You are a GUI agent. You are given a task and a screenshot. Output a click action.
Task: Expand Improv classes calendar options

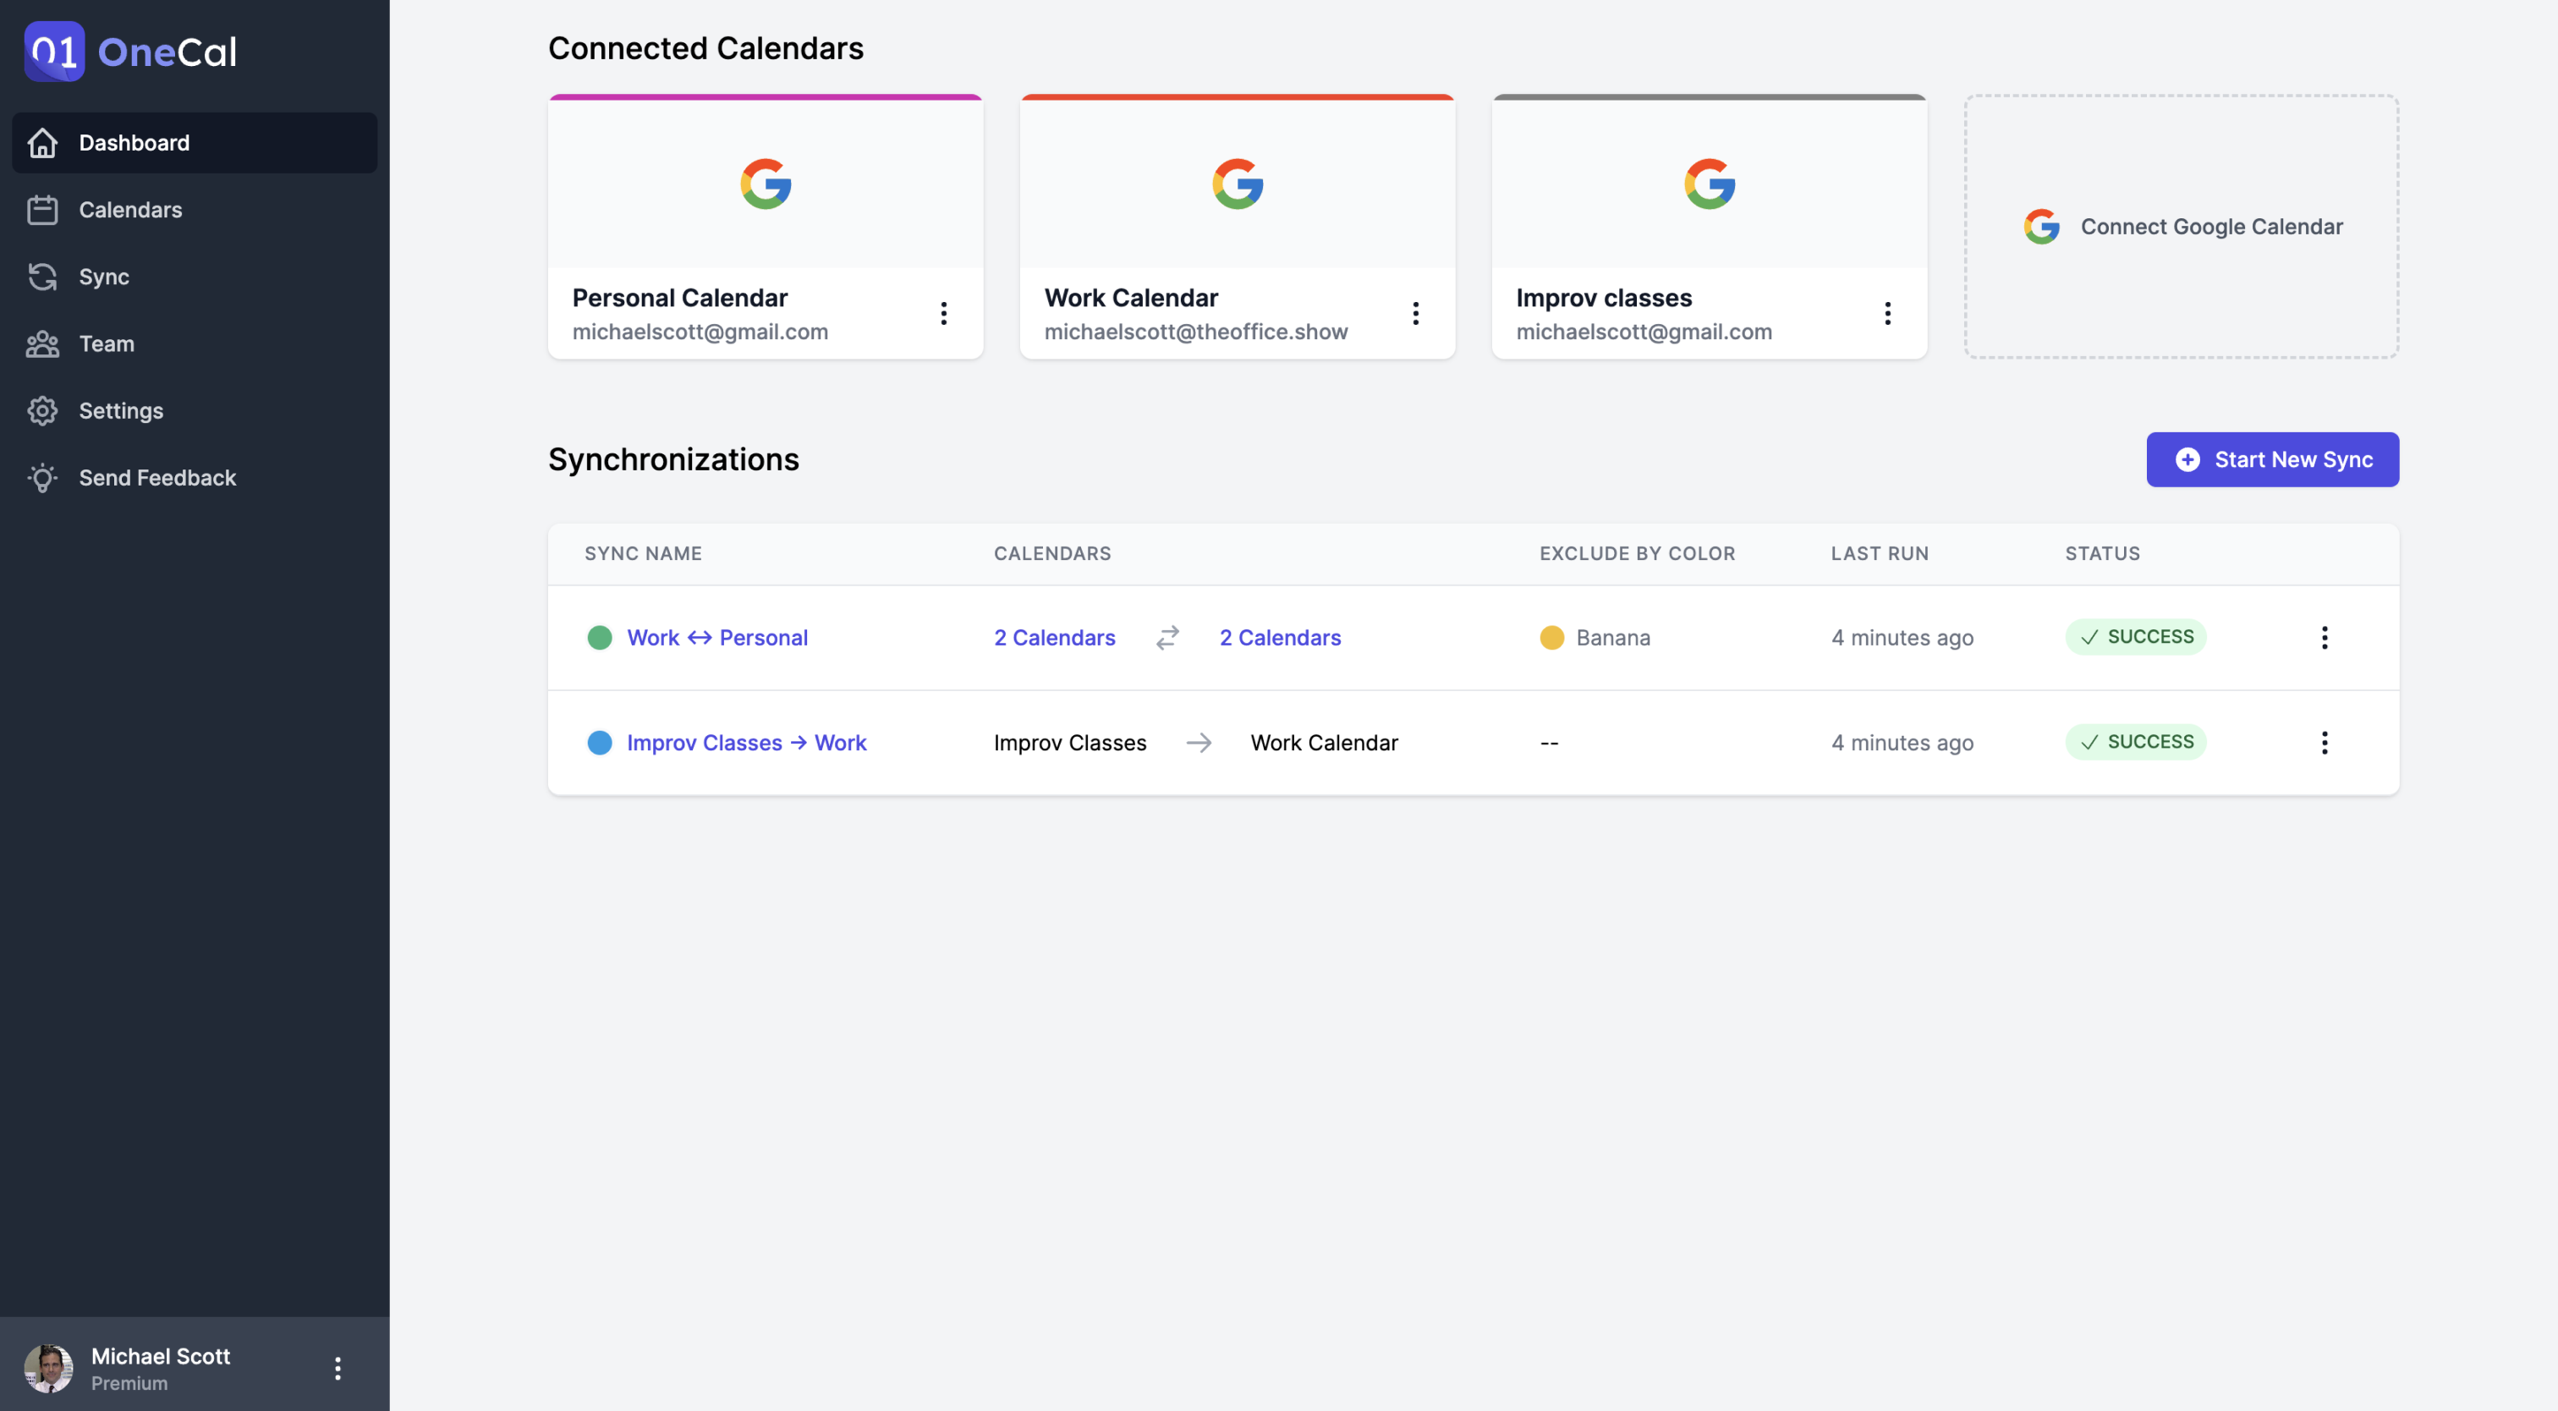tap(1888, 313)
